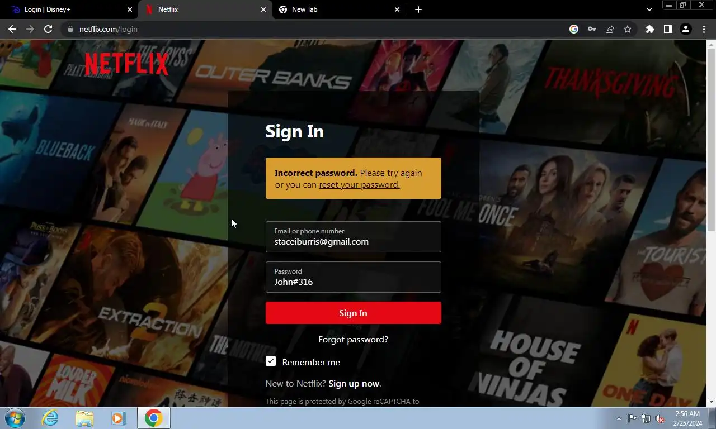This screenshot has height=429, width=716.
Task: Toggle the browser side panel icon
Action: pos(667,29)
